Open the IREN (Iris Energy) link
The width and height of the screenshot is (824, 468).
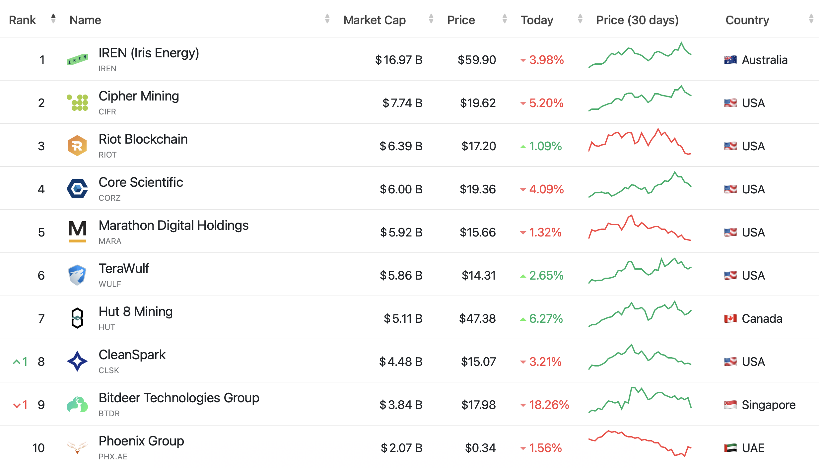pos(149,53)
